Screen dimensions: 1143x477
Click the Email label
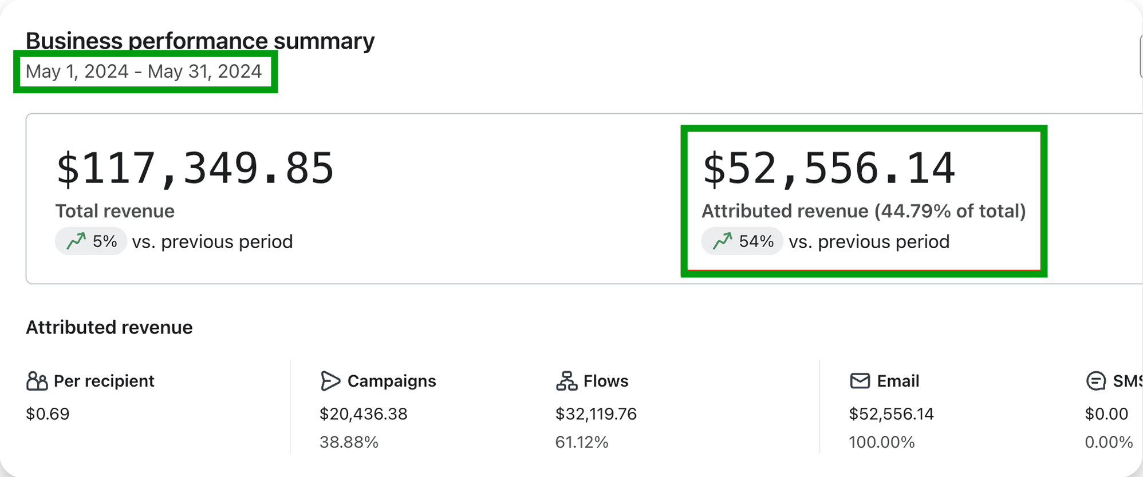898,381
